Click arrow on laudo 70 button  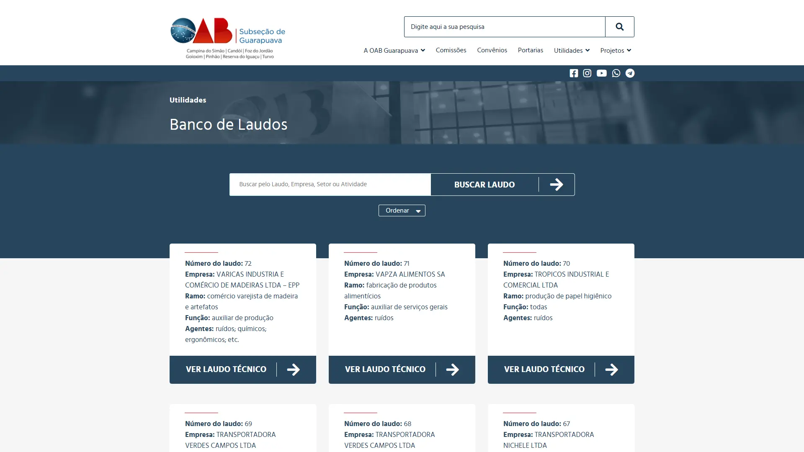point(612,370)
